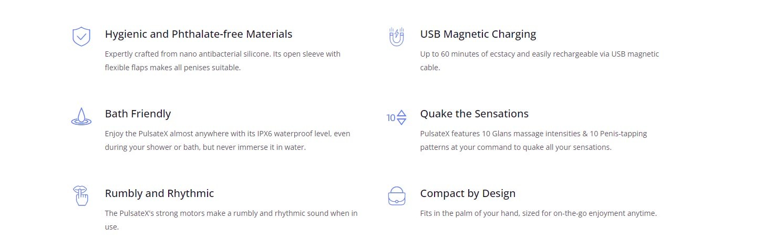Image resolution: width=763 pixels, height=251 pixels.
Task: Click the shield checkmark icon
Action: [81, 37]
